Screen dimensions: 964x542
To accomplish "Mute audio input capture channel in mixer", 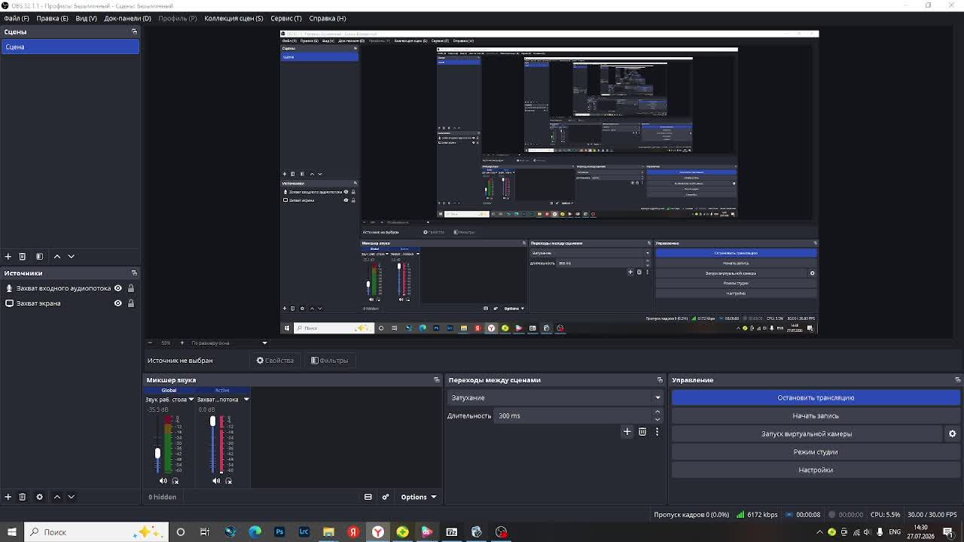I will pyautogui.click(x=216, y=480).
